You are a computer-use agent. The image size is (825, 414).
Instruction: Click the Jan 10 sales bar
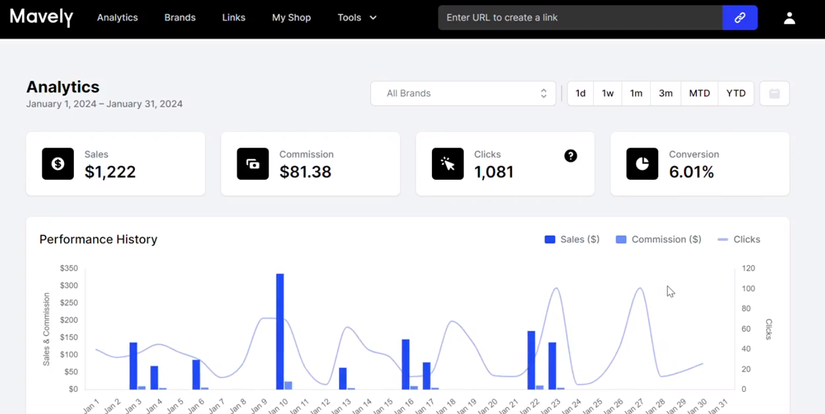click(x=280, y=331)
